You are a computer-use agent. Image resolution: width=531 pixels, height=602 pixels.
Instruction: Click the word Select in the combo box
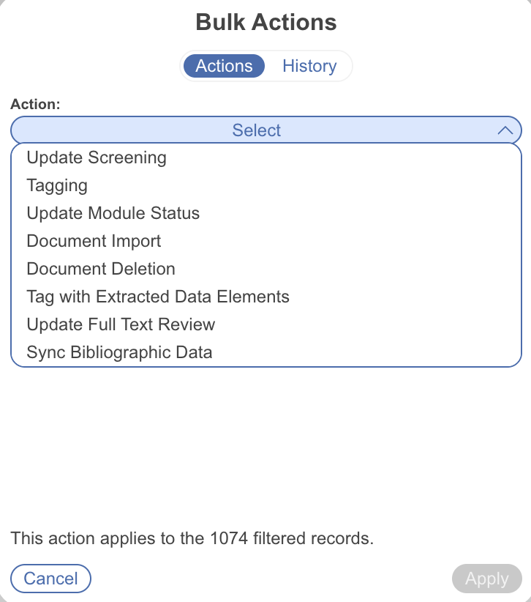[257, 131]
